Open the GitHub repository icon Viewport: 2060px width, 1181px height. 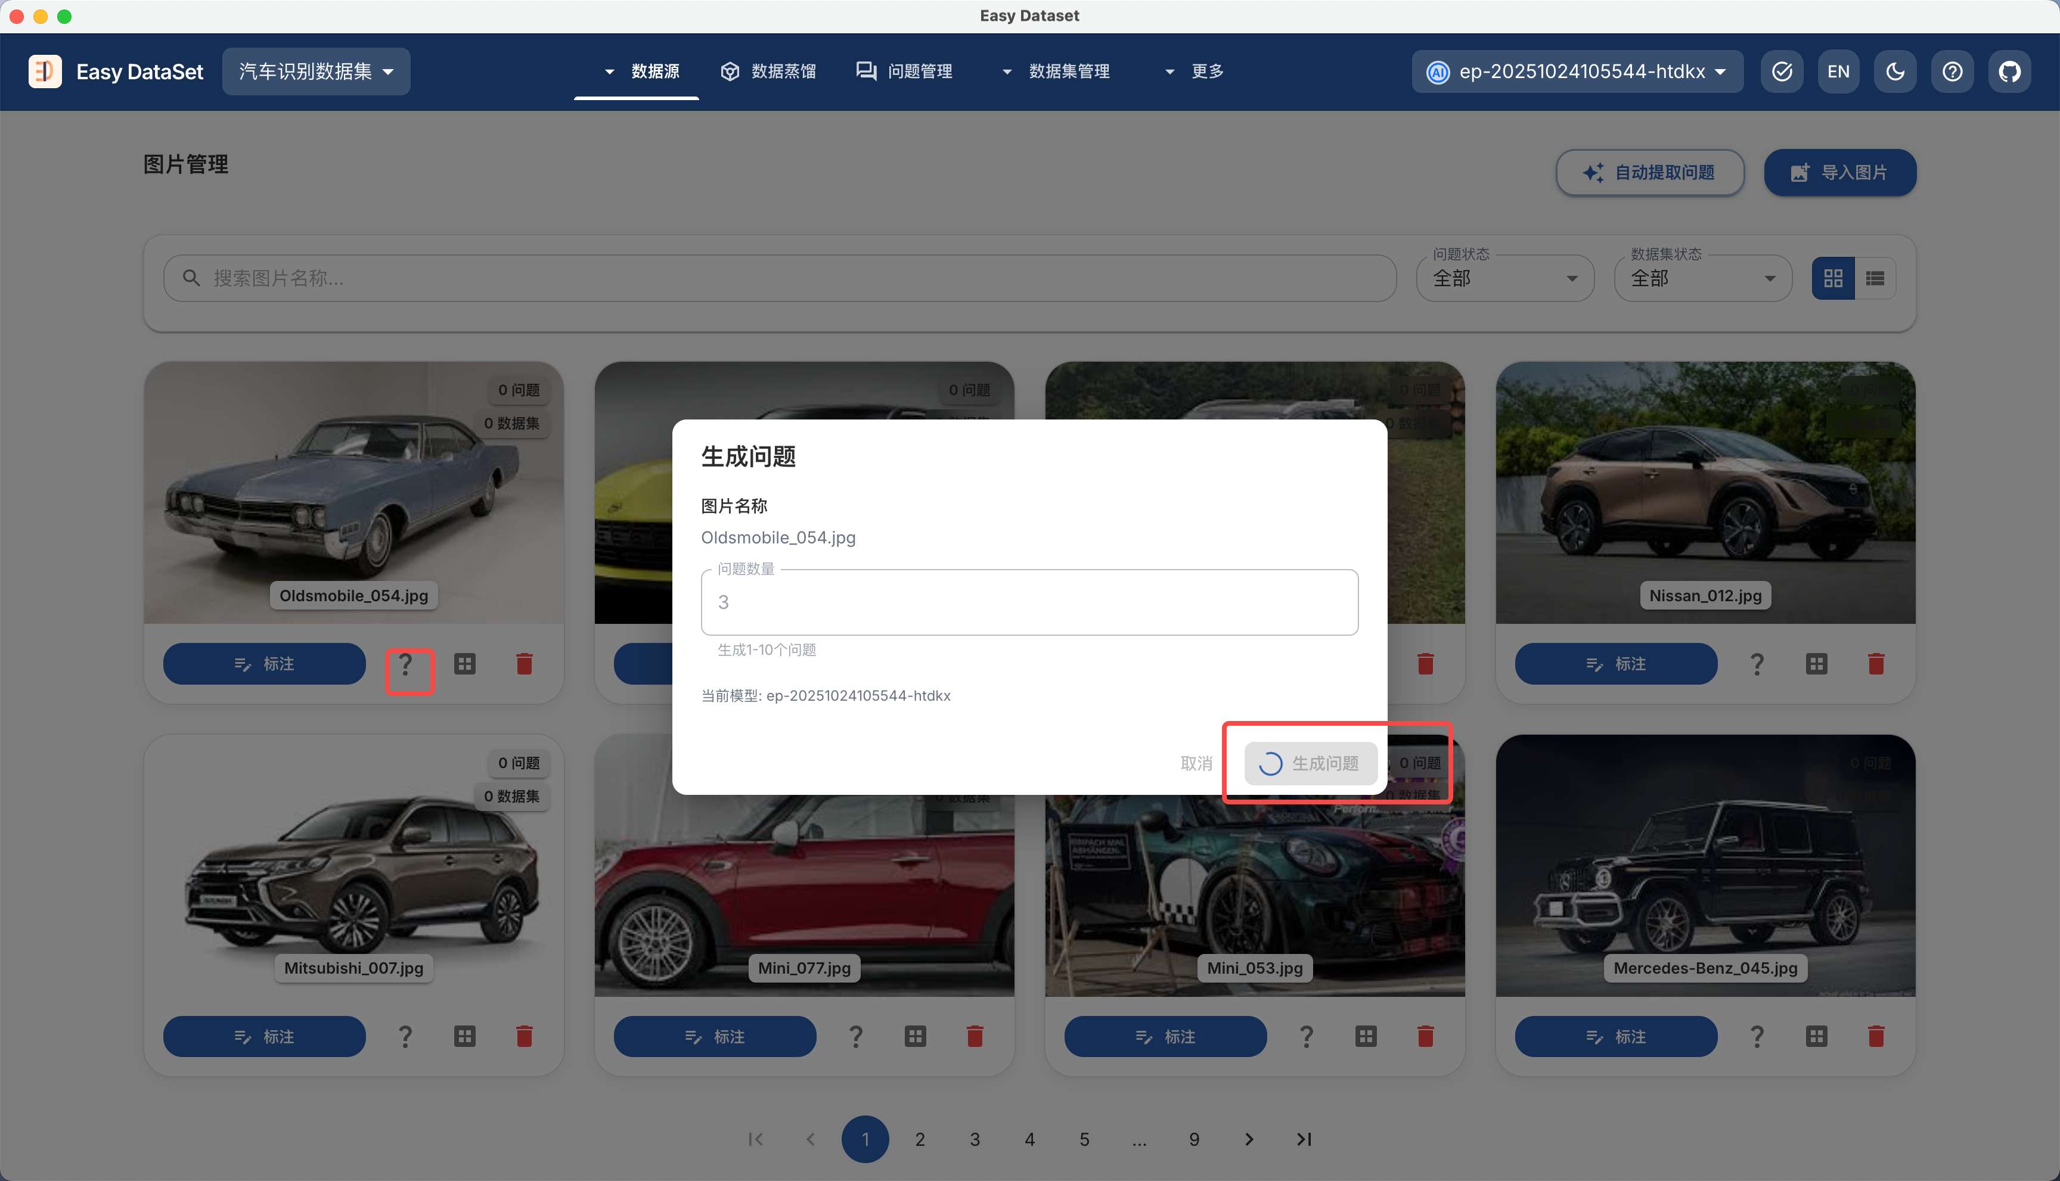(x=2009, y=72)
